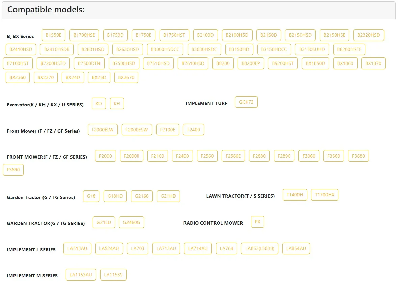Open the F3680 model tag
Viewport: 398px width, 293px height.
[359, 156]
